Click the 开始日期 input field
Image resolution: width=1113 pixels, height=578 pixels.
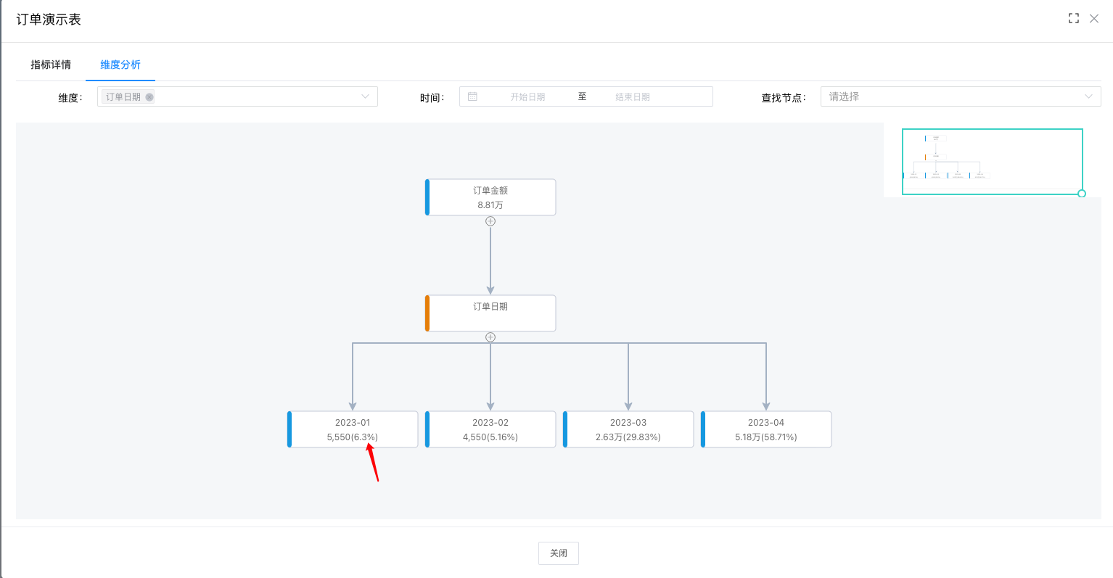click(527, 96)
